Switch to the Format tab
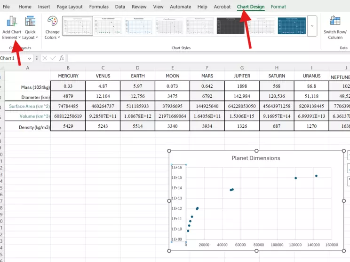The width and height of the screenshot is (350, 262). (x=278, y=7)
